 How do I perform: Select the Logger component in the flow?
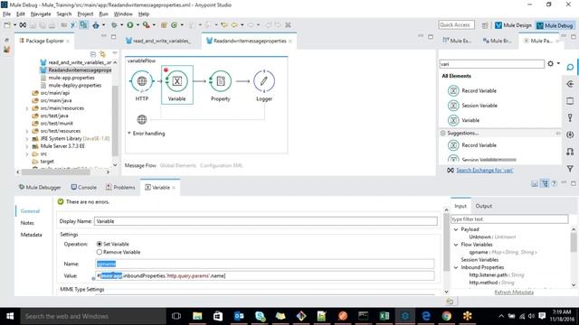point(264,81)
